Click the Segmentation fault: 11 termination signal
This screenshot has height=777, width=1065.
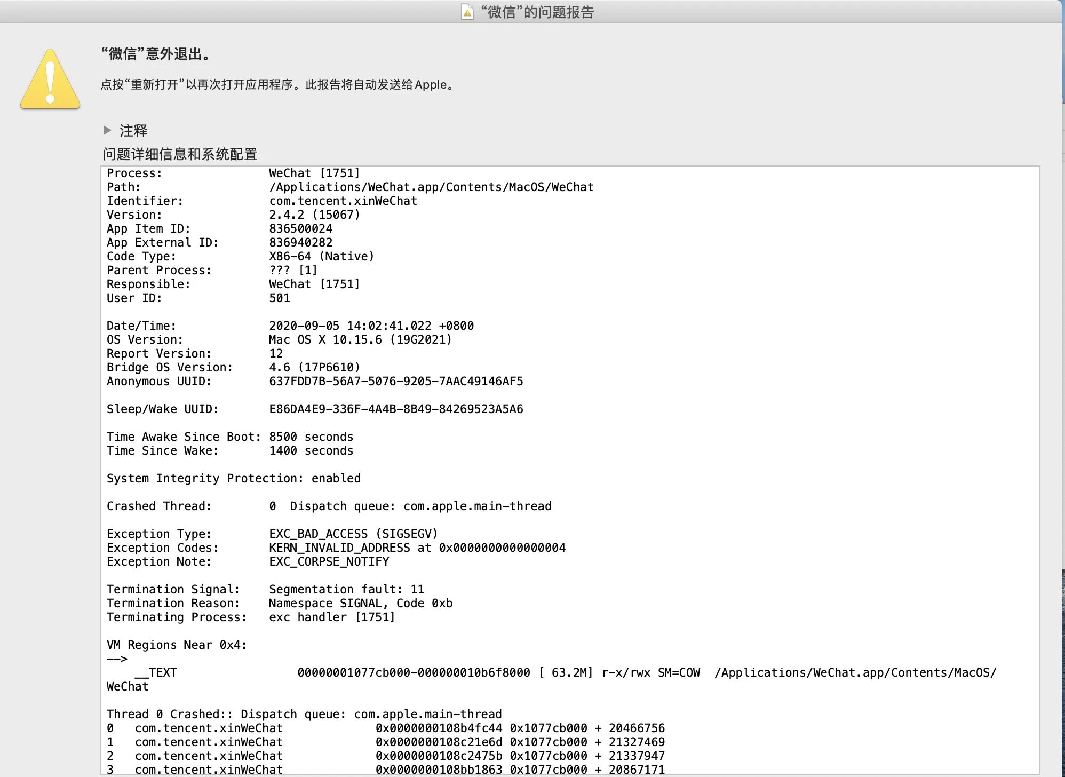(346, 590)
